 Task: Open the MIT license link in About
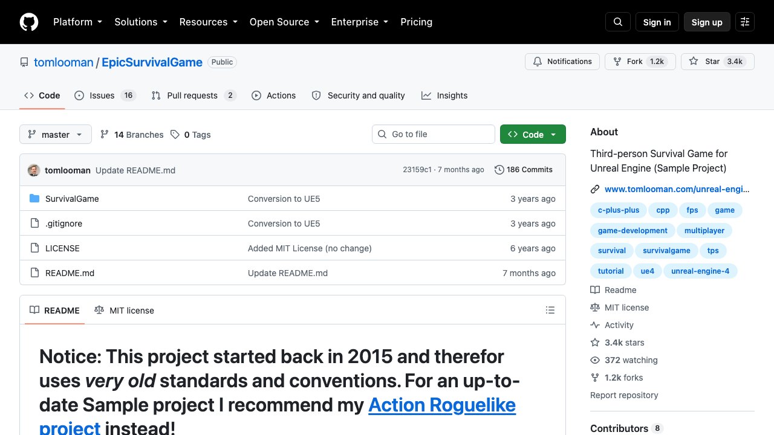[619, 308]
